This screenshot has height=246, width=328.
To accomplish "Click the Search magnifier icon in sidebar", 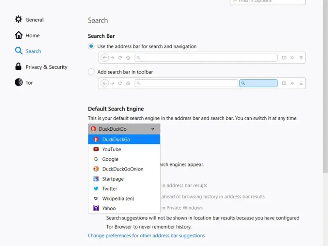I will coord(18,51).
